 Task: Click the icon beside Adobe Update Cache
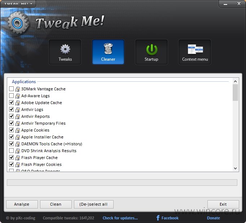[18, 103]
